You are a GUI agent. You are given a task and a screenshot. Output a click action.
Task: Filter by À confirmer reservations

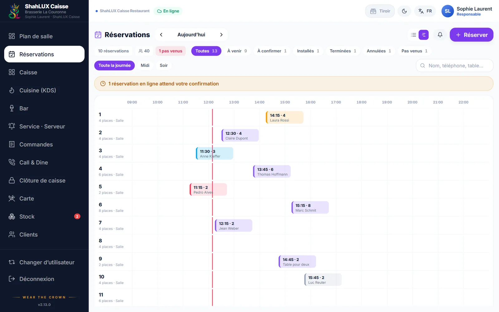[x=272, y=51]
